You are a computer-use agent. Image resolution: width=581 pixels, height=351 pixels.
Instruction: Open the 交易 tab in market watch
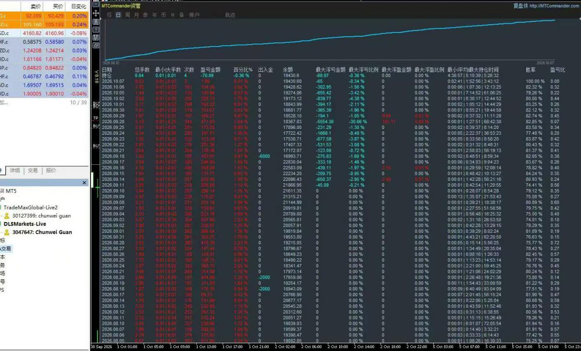tap(32, 171)
